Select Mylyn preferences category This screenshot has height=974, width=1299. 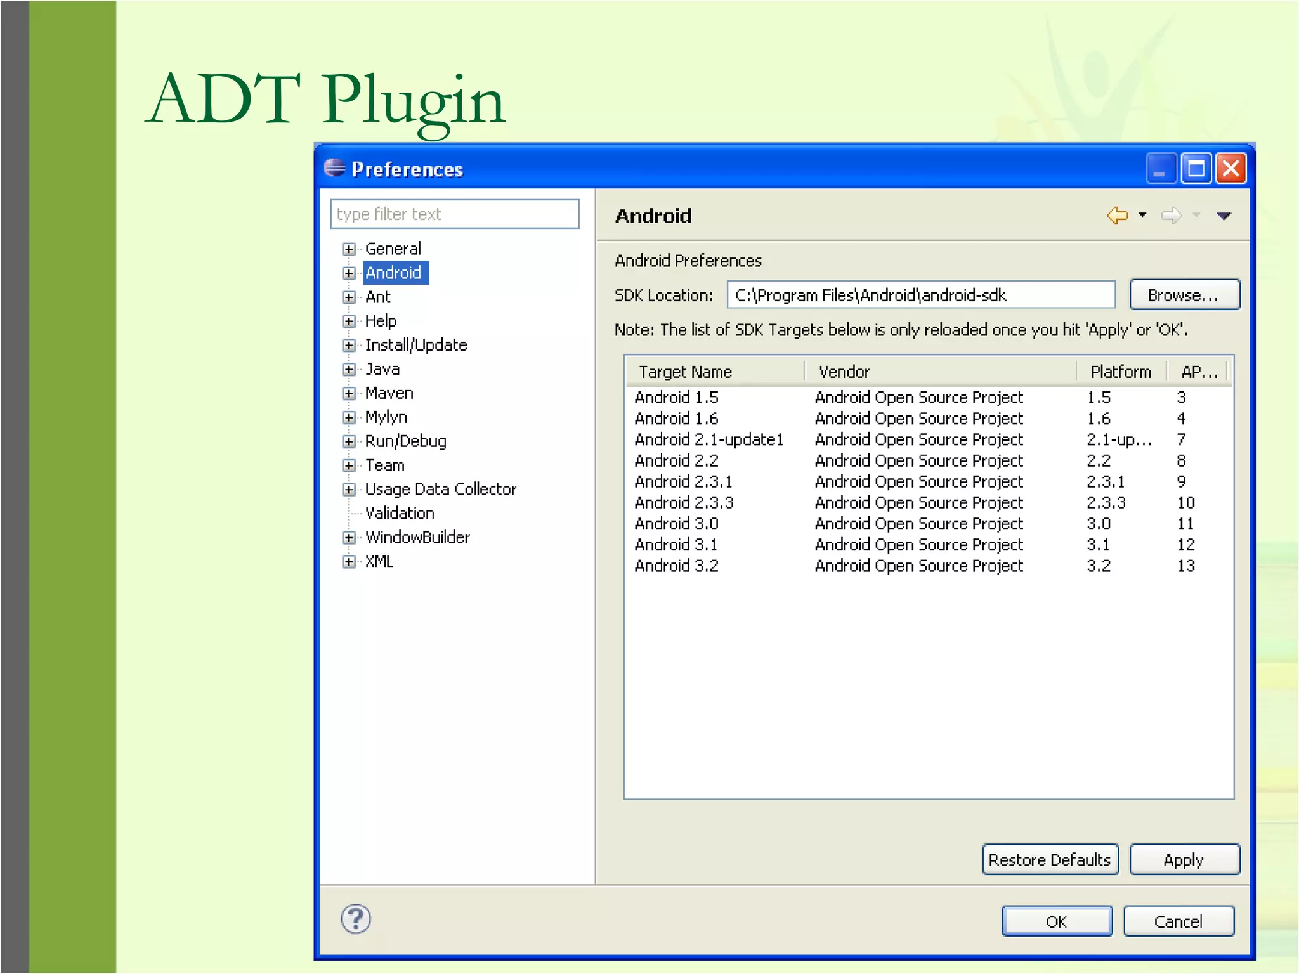point(386,417)
